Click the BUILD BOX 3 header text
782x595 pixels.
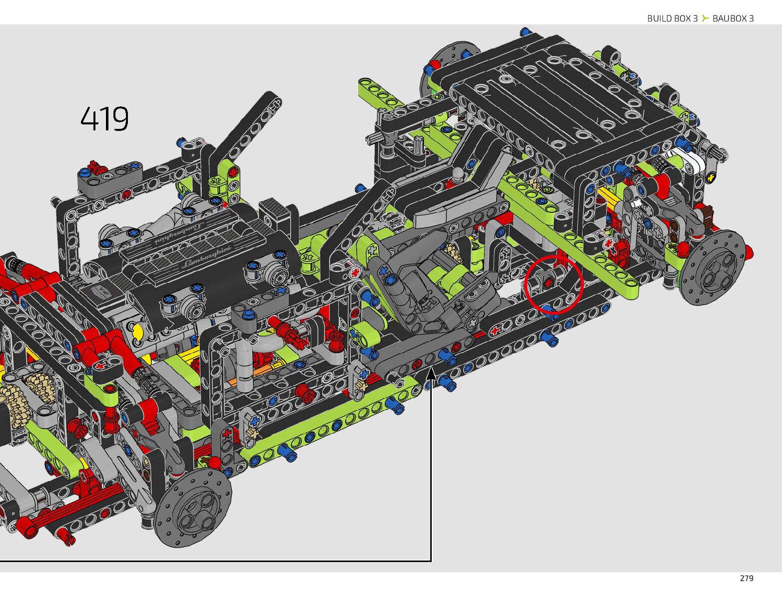672,18
